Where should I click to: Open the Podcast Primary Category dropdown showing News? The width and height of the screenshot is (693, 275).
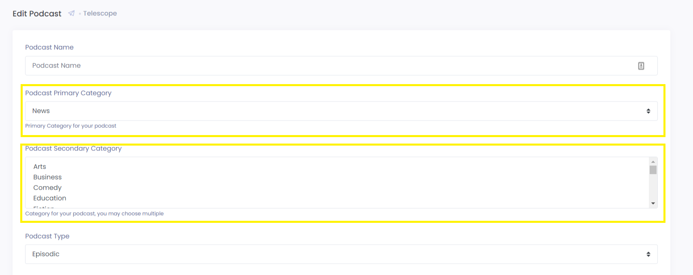click(x=341, y=111)
